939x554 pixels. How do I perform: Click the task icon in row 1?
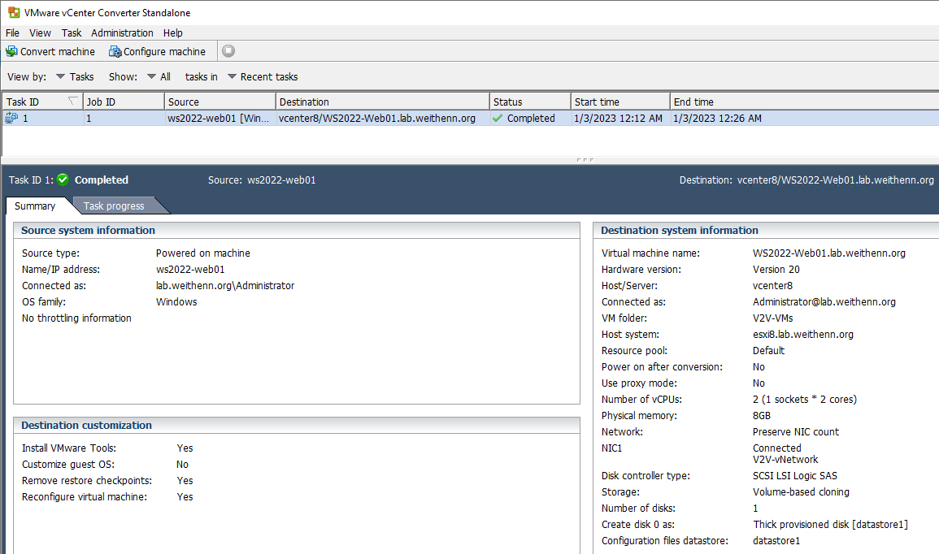[x=11, y=118]
